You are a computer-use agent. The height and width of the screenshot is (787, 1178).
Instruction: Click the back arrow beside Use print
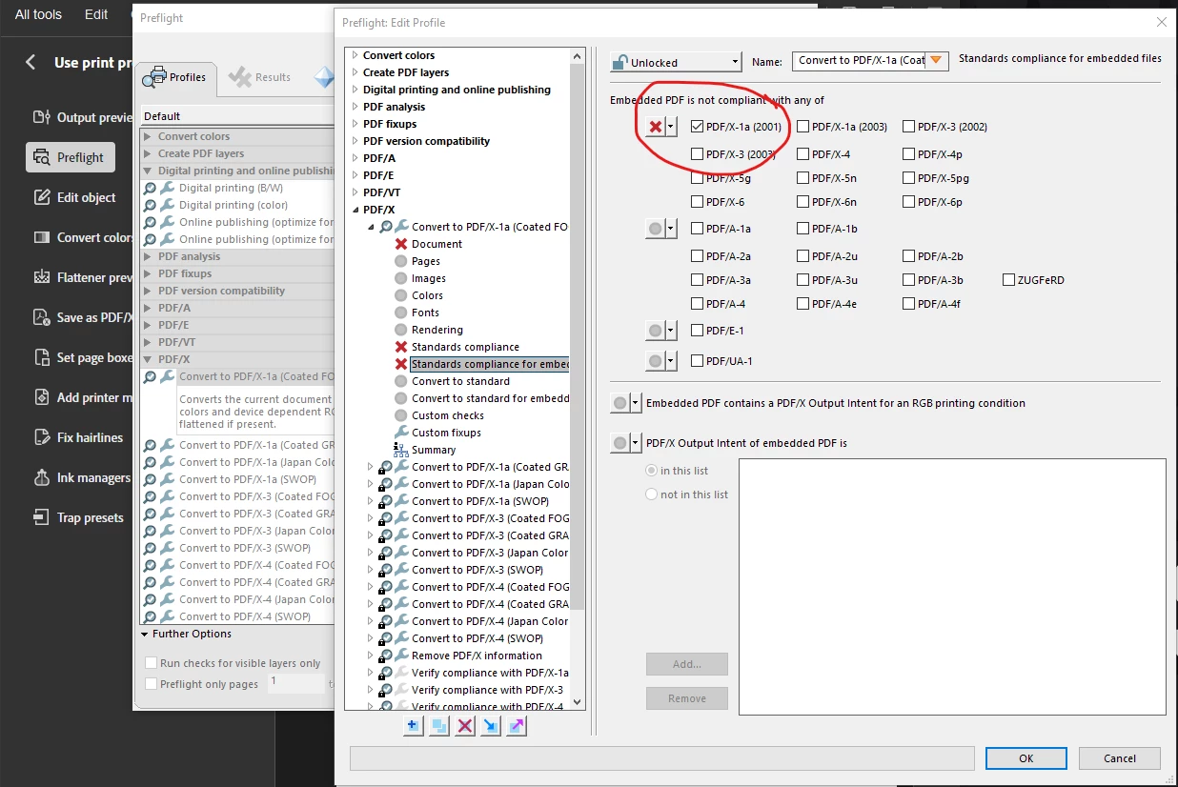[30, 62]
